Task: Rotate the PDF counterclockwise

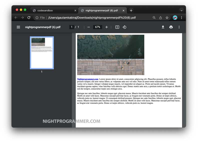Action: point(124,27)
